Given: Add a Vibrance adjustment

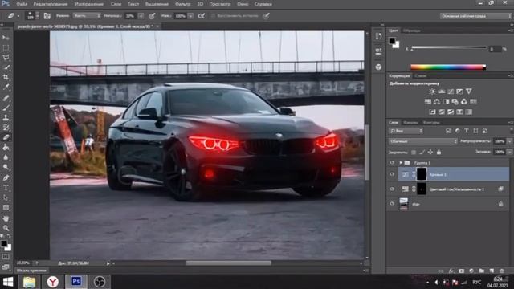Looking at the screenshot, I should pyautogui.click(x=469, y=92).
